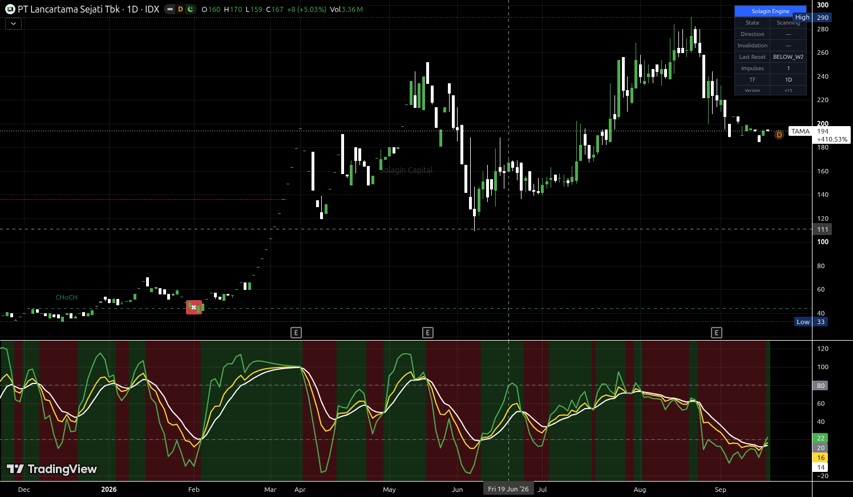Click the earnings E marker near September
The height and width of the screenshot is (497, 853).
tap(717, 333)
